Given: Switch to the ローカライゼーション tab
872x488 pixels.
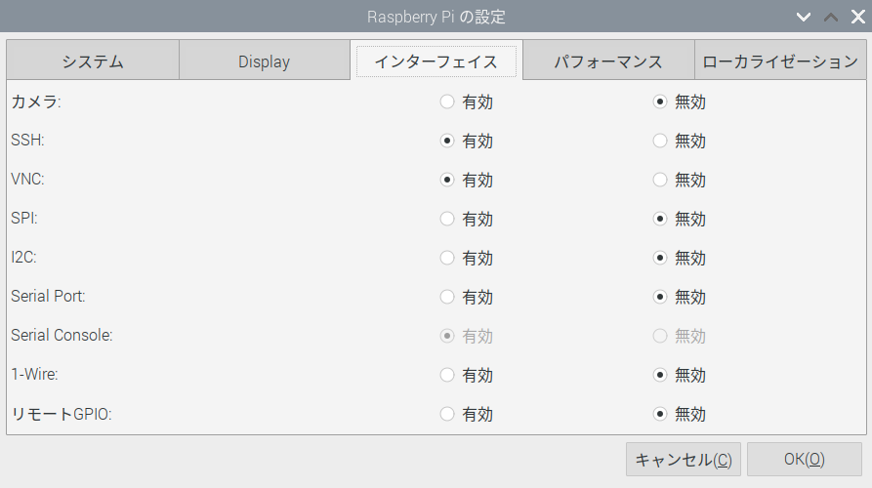Looking at the screenshot, I should click(x=780, y=61).
